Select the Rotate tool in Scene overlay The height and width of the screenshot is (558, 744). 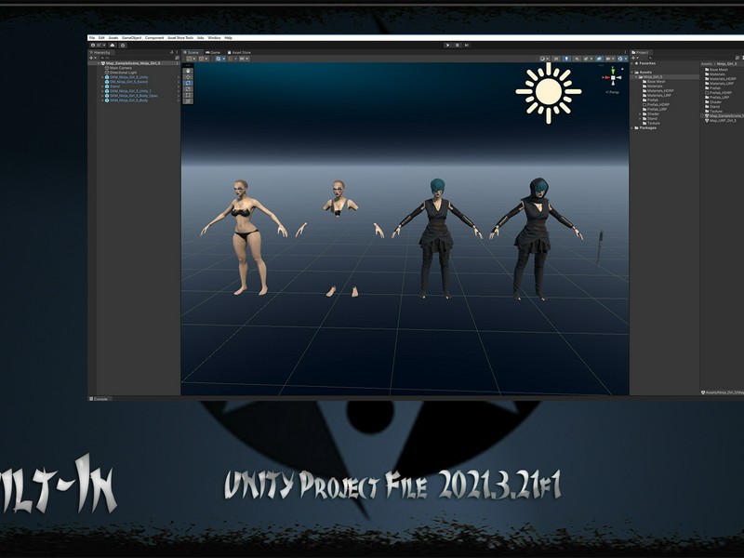(x=188, y=83)
